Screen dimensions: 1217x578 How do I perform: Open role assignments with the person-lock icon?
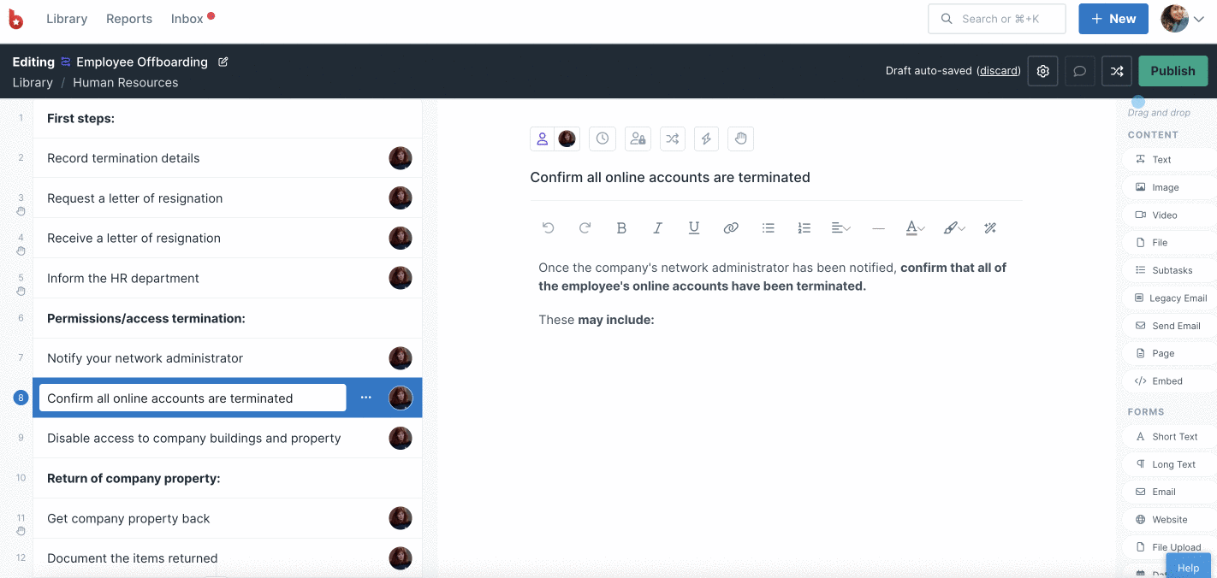638,139
